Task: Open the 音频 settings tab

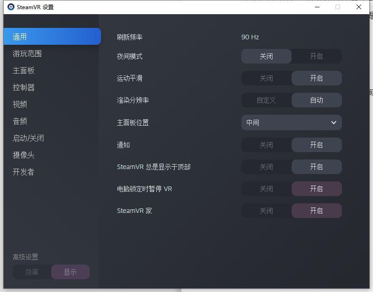Action: (x=20, y=121)
